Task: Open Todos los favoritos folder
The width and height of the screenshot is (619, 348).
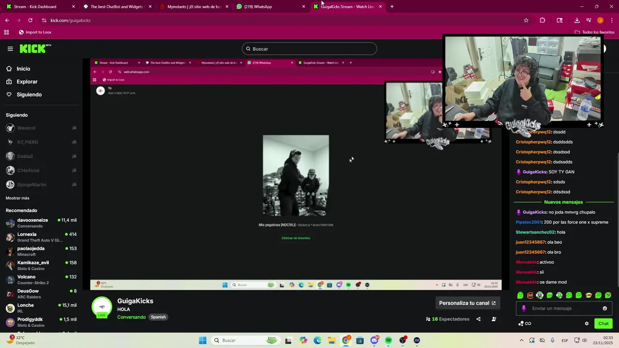Action: (594, 32)
